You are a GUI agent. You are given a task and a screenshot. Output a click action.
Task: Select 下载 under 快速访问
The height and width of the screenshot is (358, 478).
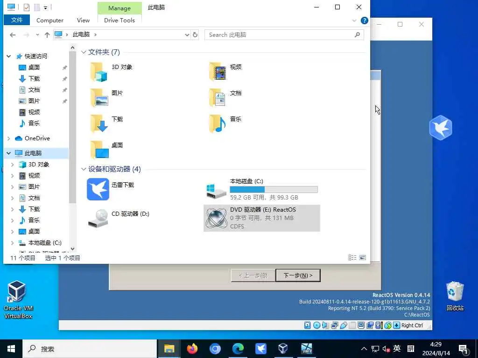(34, 78)
